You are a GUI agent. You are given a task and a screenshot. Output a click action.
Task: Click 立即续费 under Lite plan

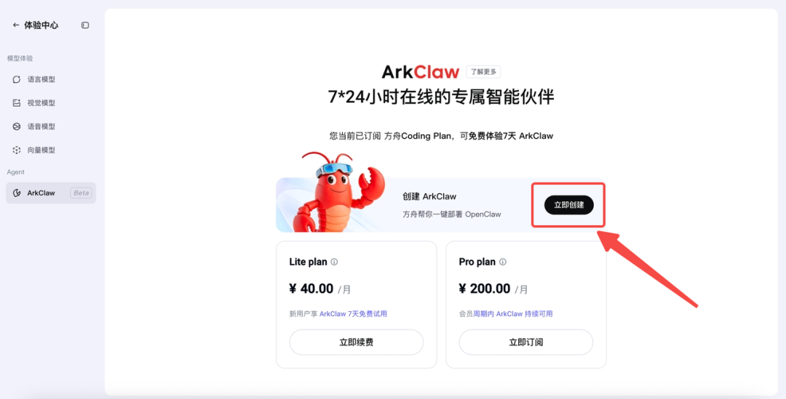pos(356,342)
